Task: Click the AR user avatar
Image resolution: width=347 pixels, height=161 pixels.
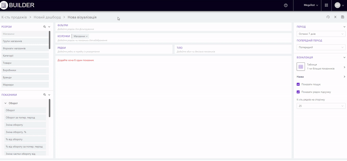Action: pyautogui.click(x=338, y=5)
